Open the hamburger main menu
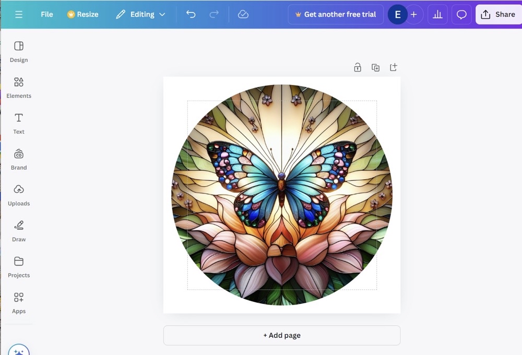The height and width of the screenshot is (355, 522). 19,14
